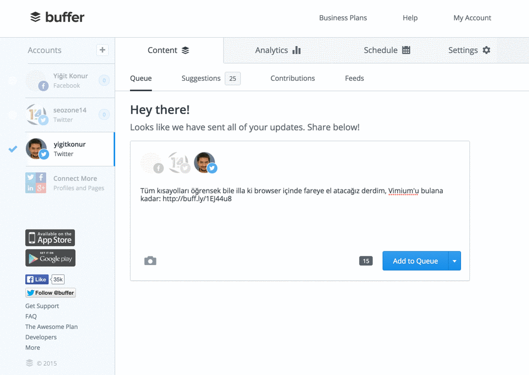Select Yiğit Konur Facebook account

click(70, 80)
